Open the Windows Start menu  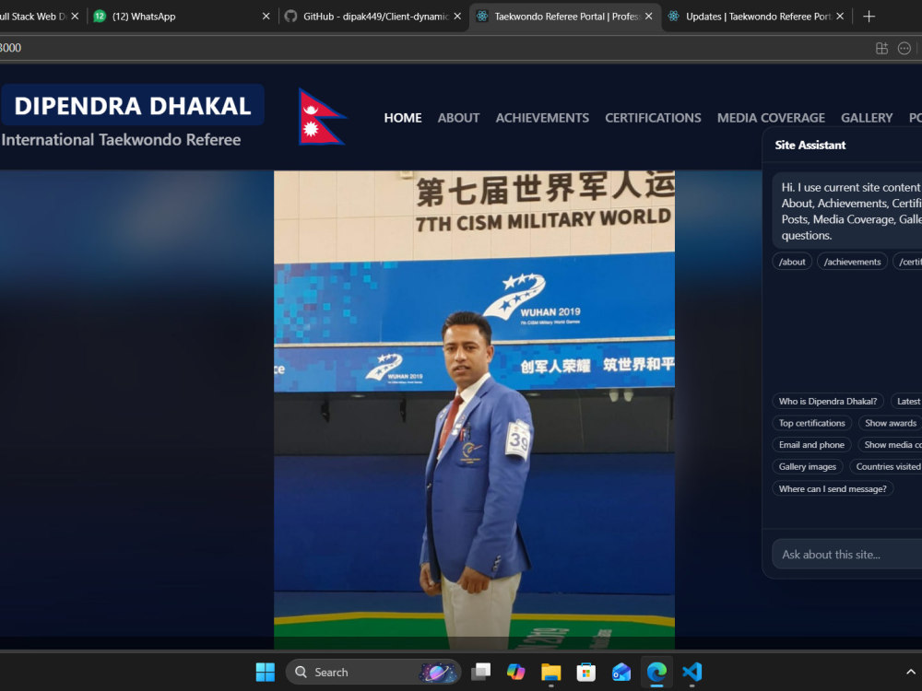tap(266, 672)
